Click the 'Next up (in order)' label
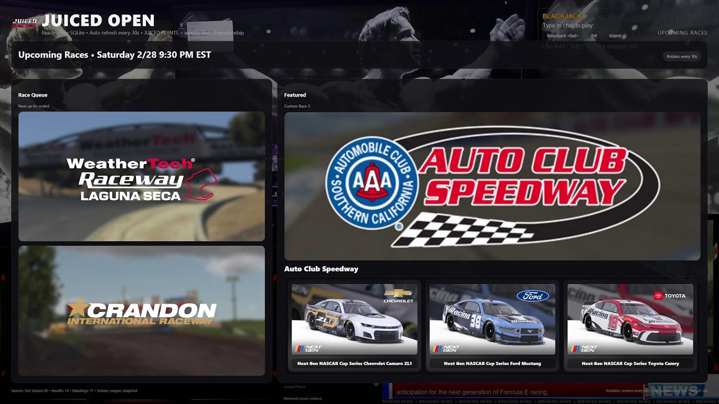Screen dimensions: 719x404 (x=33, y=106)
